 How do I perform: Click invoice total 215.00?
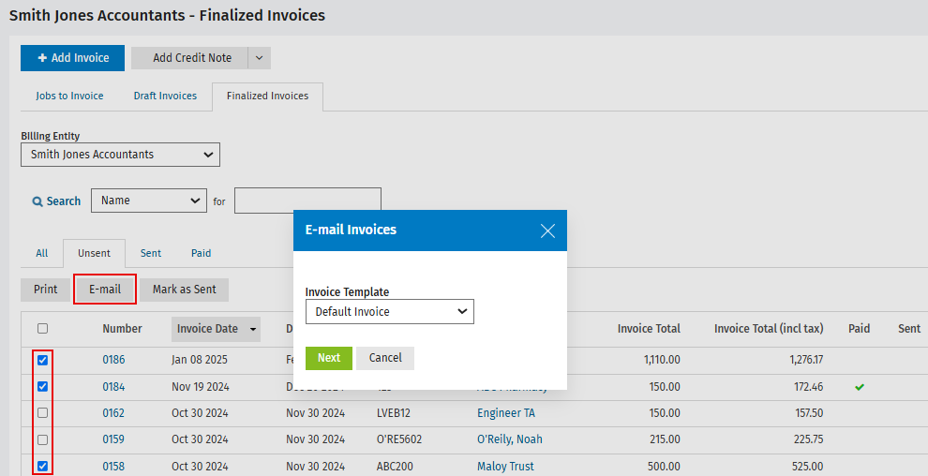click(x=665, y=439)
